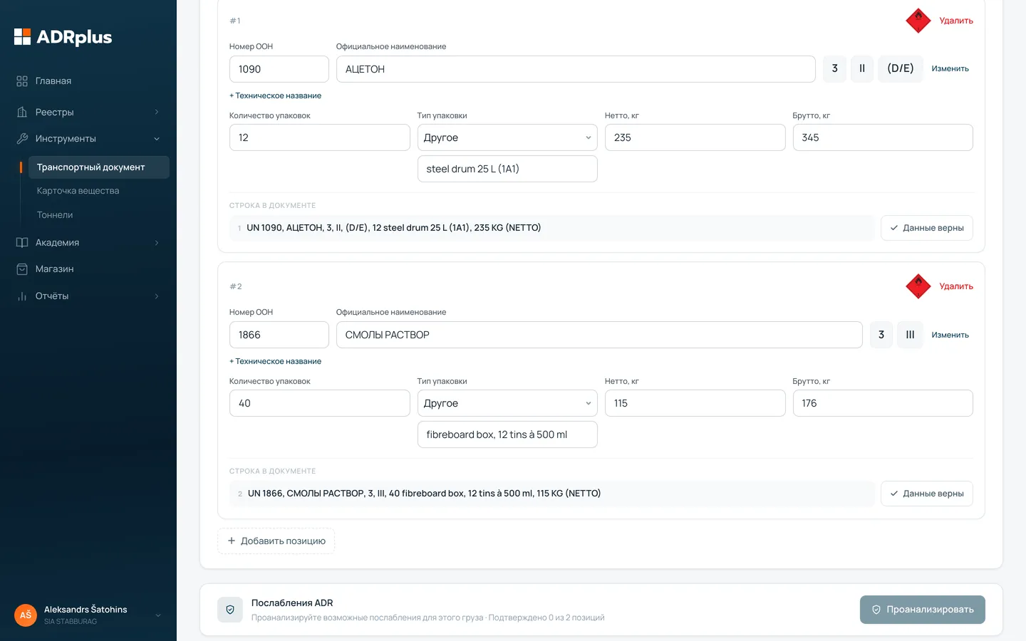The width and height of the screenshot is (1026, 641).
Task: Click the shield icon beside Послабления ADR
Action: pyautogui.click(x=230, y=610)
